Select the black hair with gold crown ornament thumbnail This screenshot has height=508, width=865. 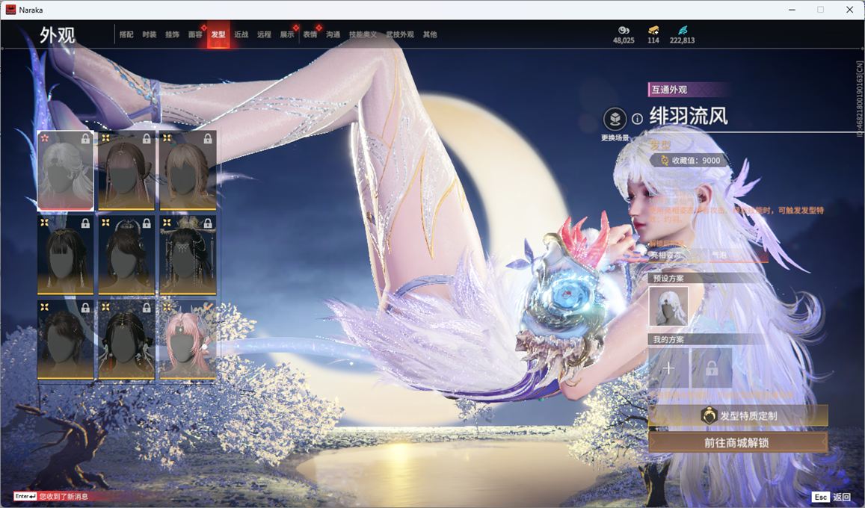click(188, 255)
